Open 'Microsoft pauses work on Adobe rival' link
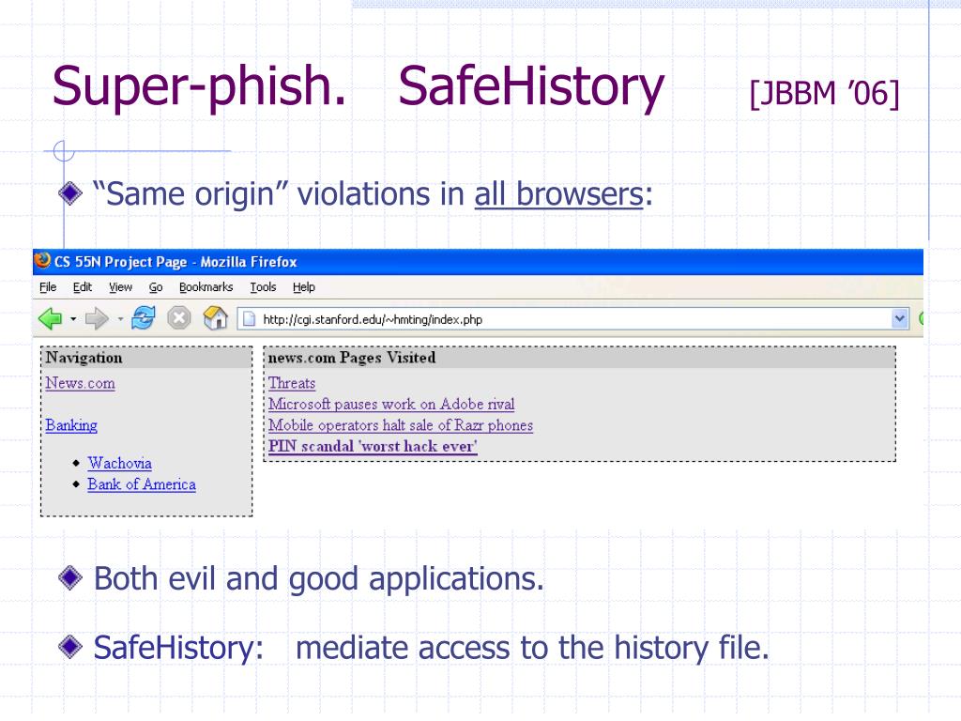The image size is (961, 721). pos(391,404)
